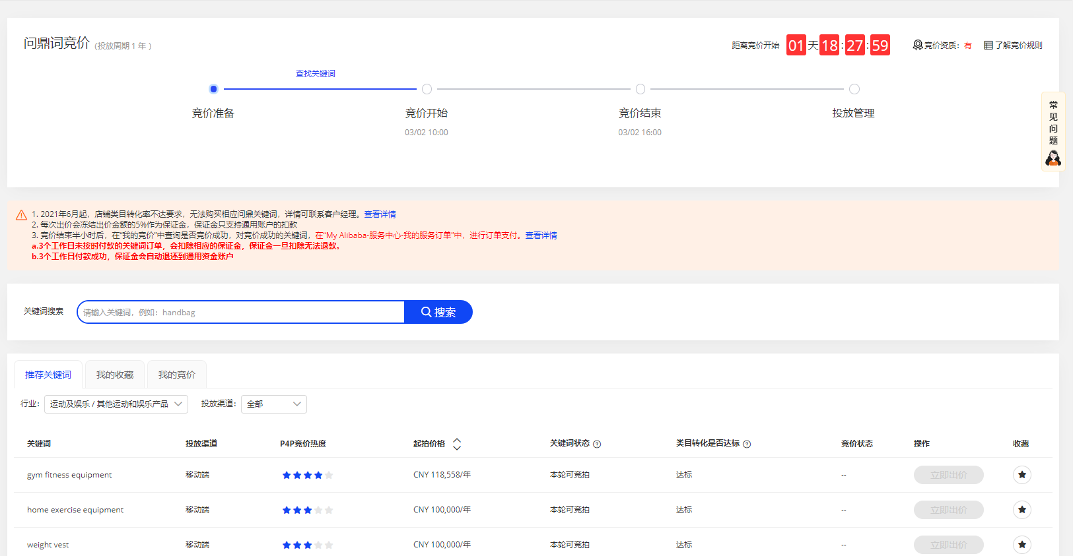Viewport: 1073px width, 556px height.
Task: Open the 投放渠道 dropdown showing 全部
Action: click(x=273, y=404)
